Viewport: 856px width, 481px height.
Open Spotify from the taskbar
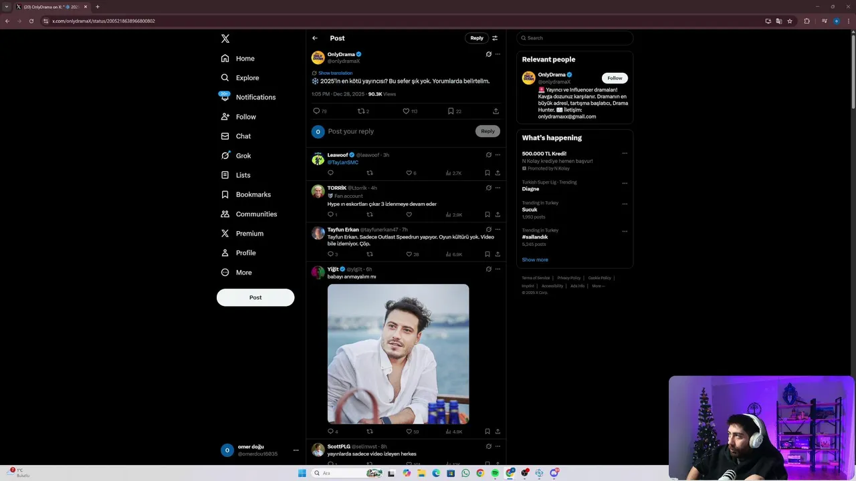[x=495, y=473]
